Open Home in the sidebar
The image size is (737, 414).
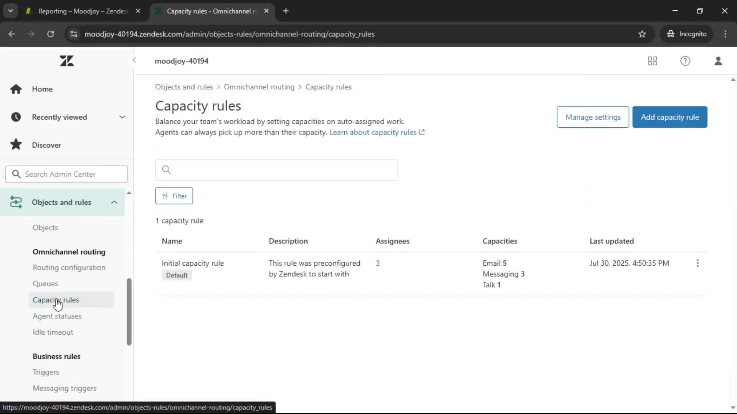(42, 89)
